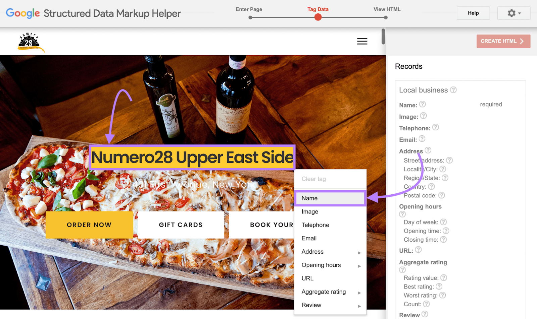Click the page preview vertical scrollbar
537x319 pixels.
coord(383,37)
